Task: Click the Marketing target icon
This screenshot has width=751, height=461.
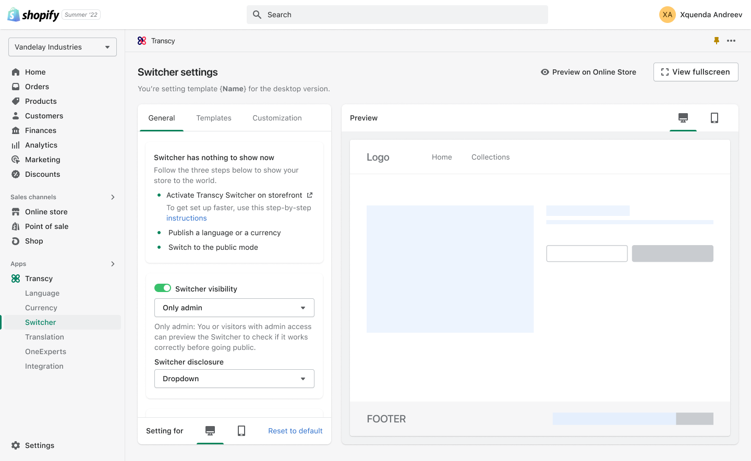Action: (16, 160)
